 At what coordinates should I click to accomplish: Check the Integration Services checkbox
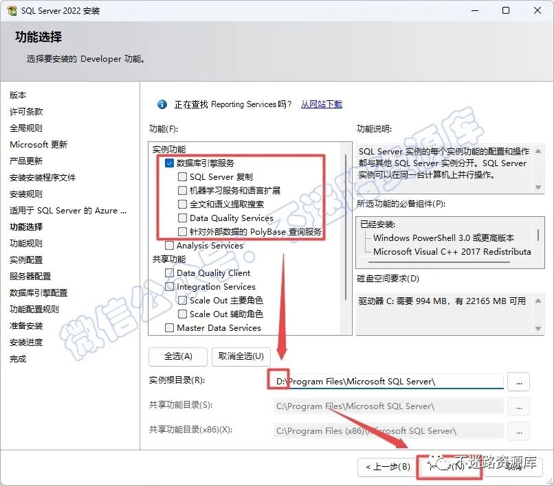[169, 286]
